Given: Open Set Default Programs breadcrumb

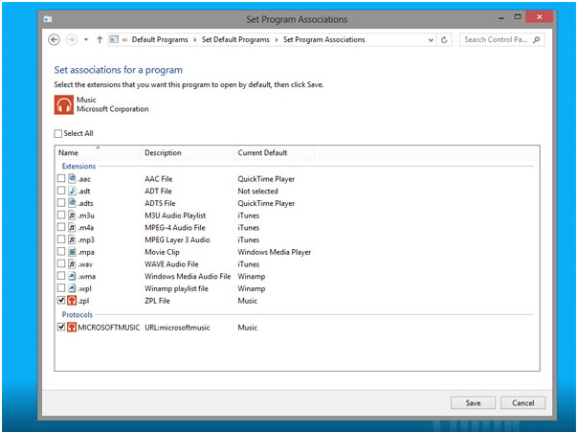Looking at the screenshot, I should coord(235,39).
